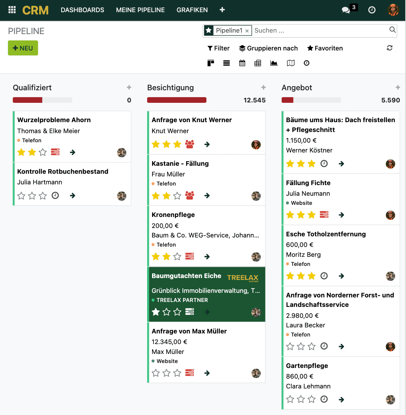Click in the Suchen search field

tap(320, 30)
